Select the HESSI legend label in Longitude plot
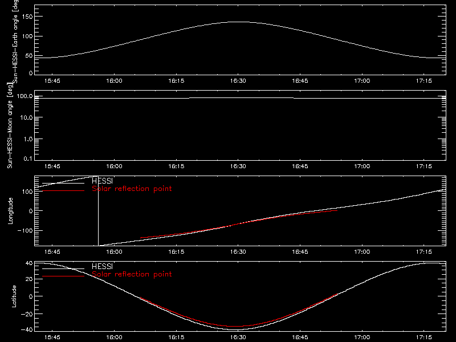Image resolution: width=456 pixels, height=342 pixels. coord(102,181)
